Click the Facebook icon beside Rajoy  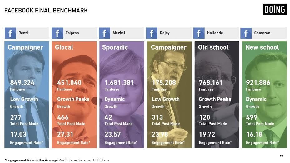(152, 33)
